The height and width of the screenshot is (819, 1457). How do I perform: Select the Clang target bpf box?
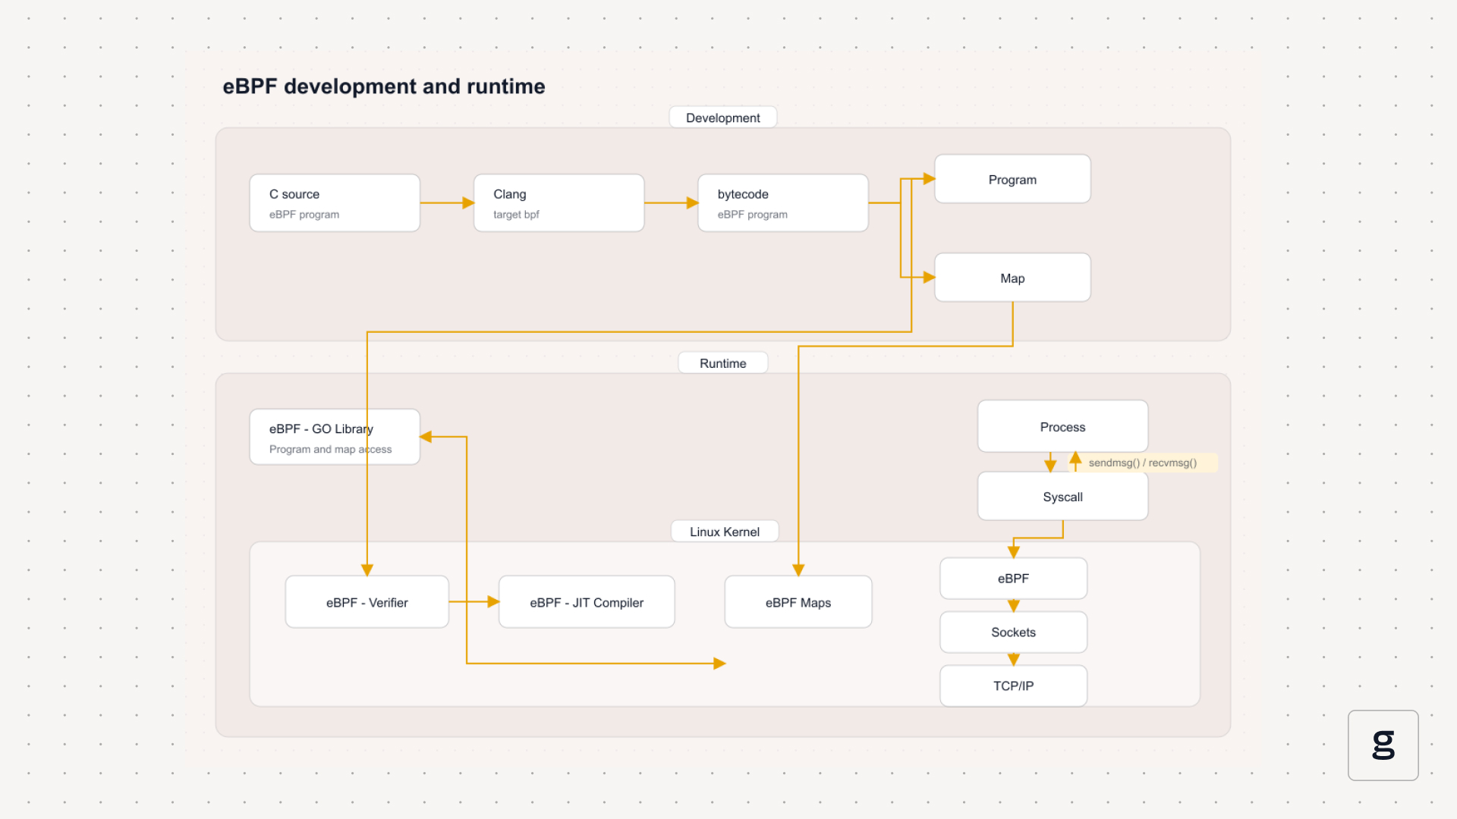[559, 203]
